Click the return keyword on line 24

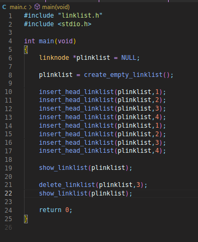50,210
